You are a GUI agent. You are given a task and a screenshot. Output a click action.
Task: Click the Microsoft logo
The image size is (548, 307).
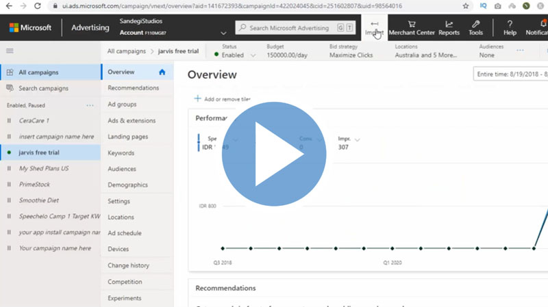tap(30, 27)
